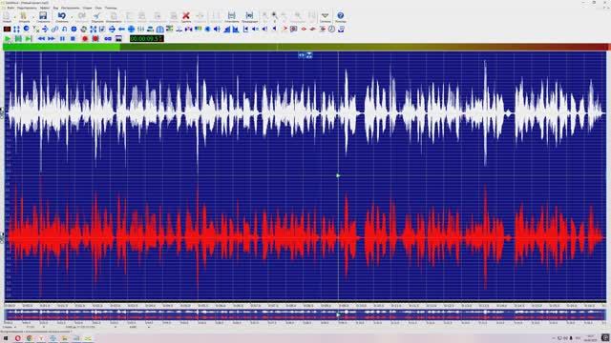
Task: Click the red arrow effect icon
Action: (x=284, y=30)
